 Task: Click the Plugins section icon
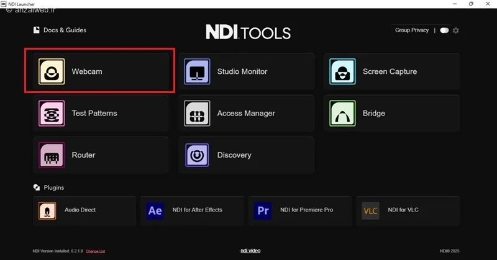[37, 187]
